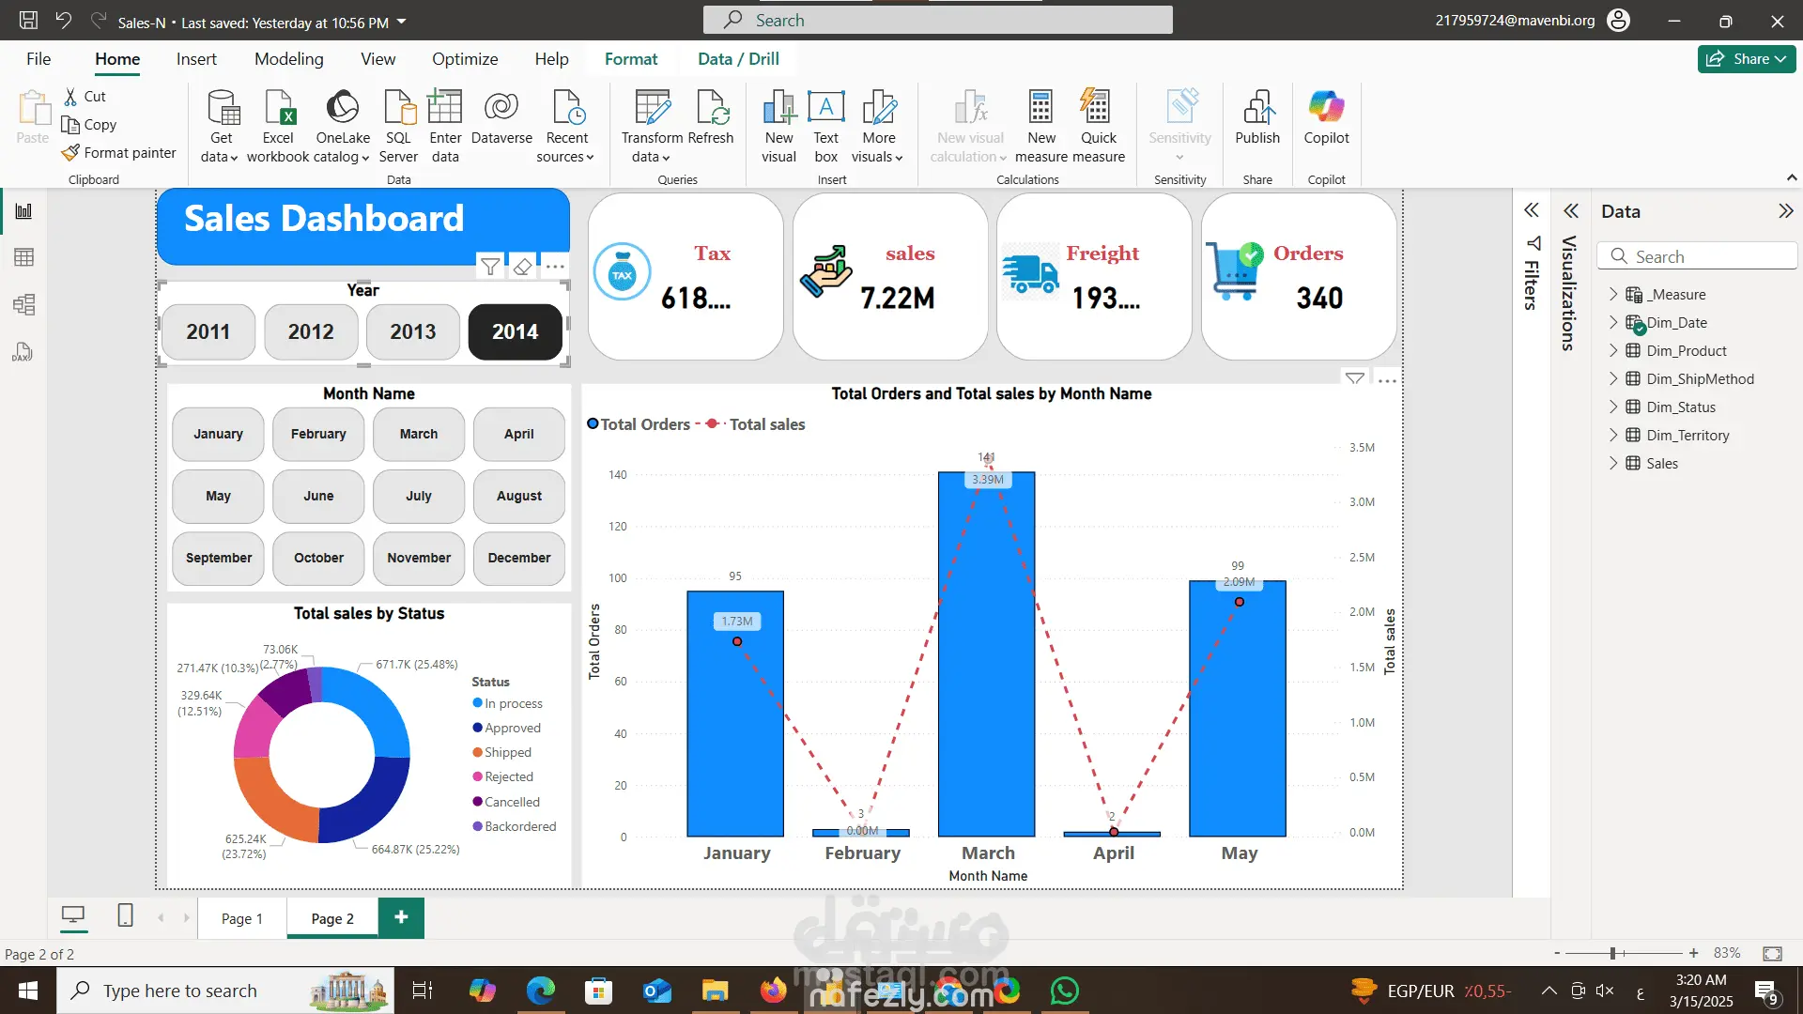The width and height of the screenshot is (1803, 1014).
Task: Open the Copilot ribbon button
Action: coord(1326,117)
